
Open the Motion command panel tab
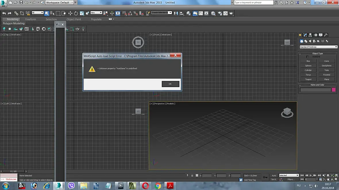click(x=316, y=35)
